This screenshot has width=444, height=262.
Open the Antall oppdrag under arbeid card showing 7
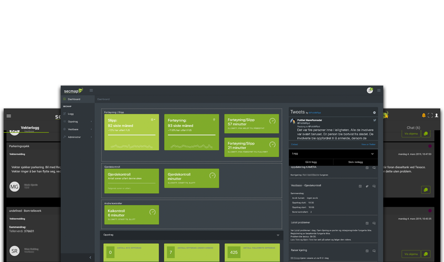click(192, 253)
